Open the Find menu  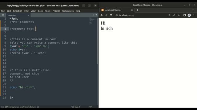pos(26,11)
